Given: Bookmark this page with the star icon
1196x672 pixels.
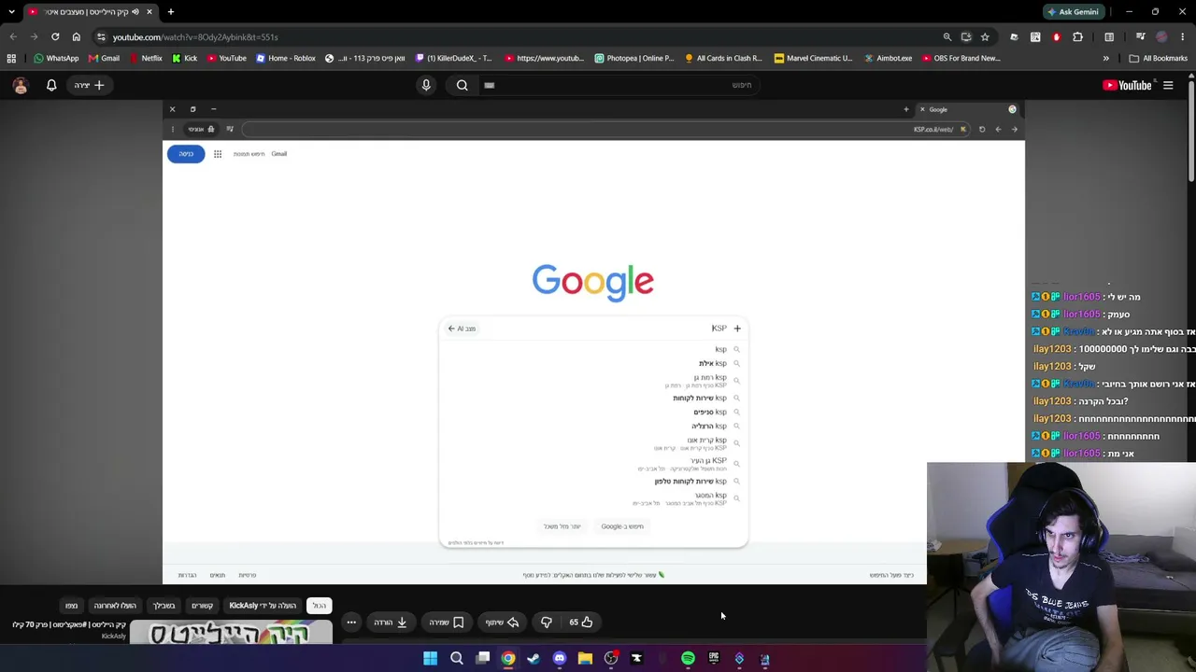Looking at the screenshot, I should tap(985, 37).
